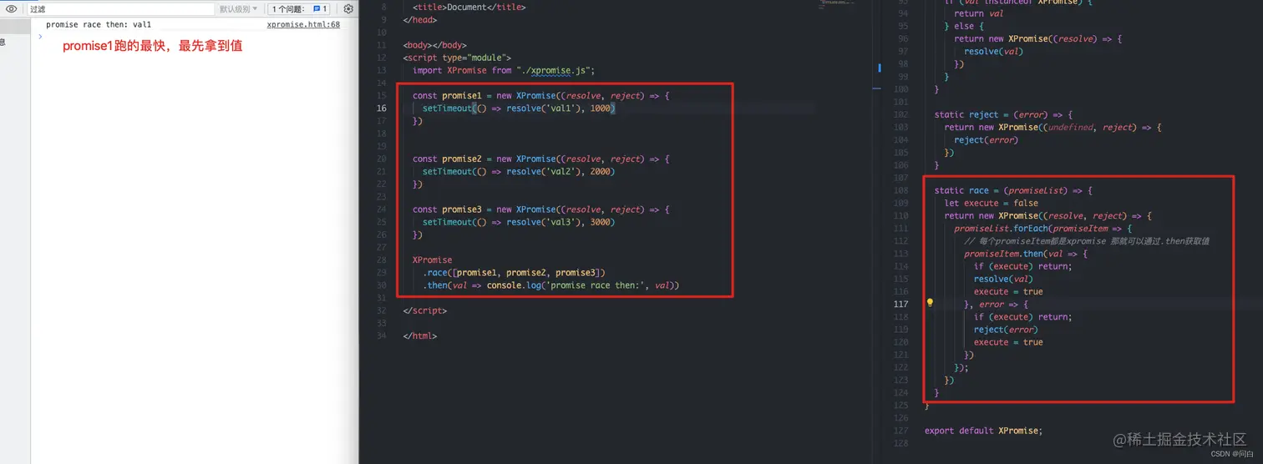The image size is (1263, 464).
Task: Click the <title>Document</title> line
Action: [471, 7]
